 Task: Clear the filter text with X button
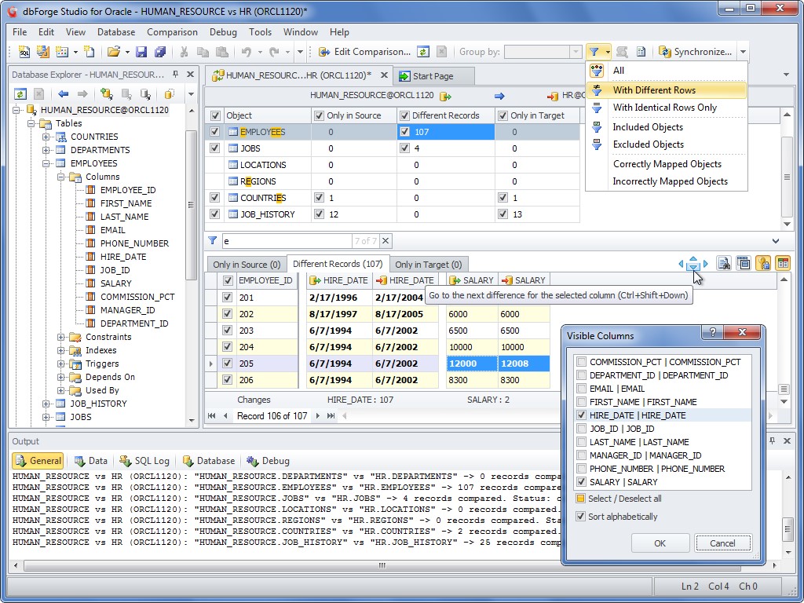[386, 240]
